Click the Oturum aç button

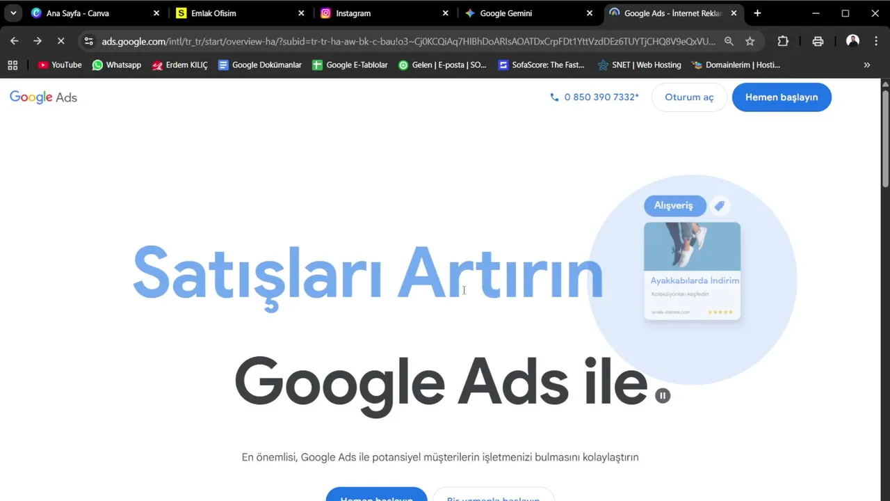(689, 97)
